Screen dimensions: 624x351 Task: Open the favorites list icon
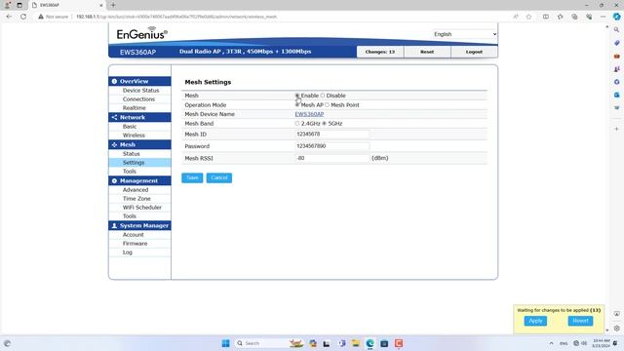pyautogui.click(x=561, y=17)
